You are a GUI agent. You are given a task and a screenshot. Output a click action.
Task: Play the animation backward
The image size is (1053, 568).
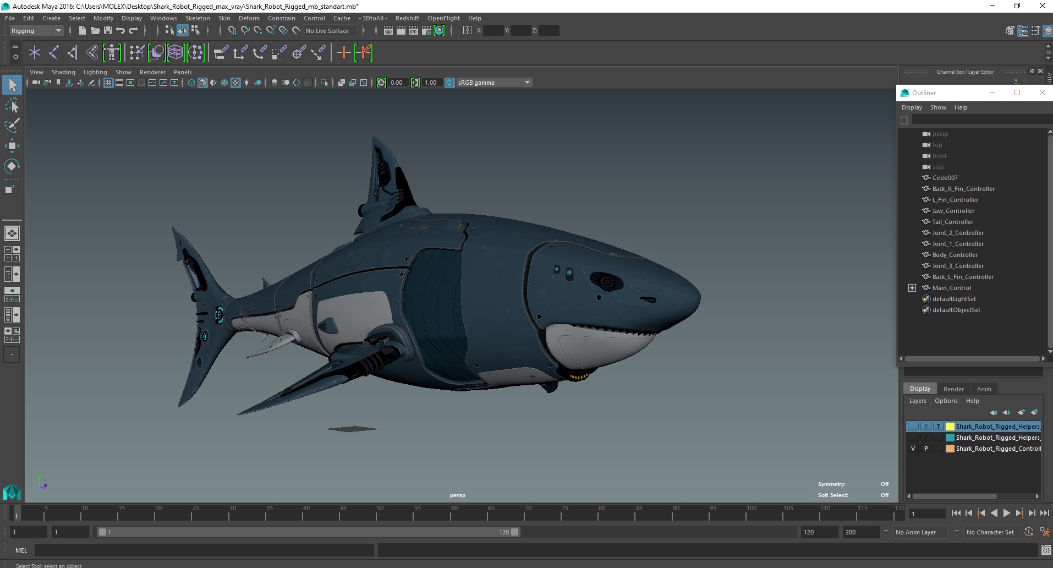tap(994, 513)
